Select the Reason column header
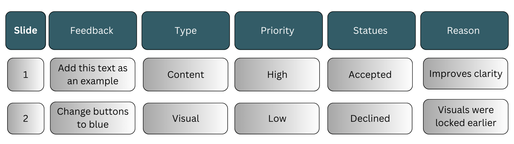The height and width of the screenshot is (144, 514). (464, 30)
